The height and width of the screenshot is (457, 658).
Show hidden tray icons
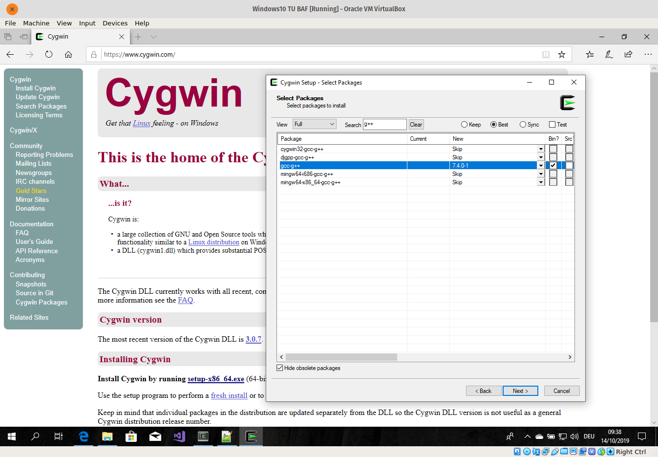pyautogui.click(x=527, y=436)
